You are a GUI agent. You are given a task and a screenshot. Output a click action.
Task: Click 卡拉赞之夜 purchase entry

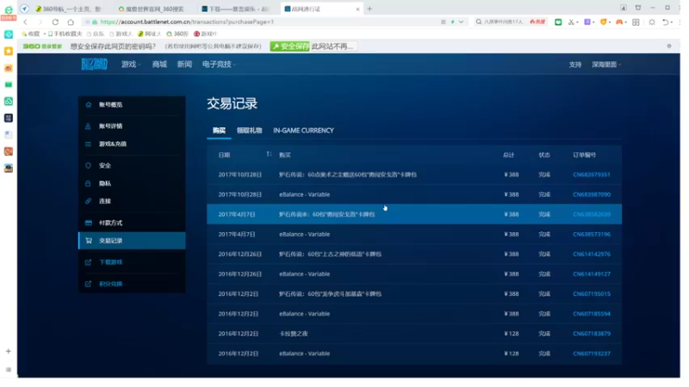[294, 334]
